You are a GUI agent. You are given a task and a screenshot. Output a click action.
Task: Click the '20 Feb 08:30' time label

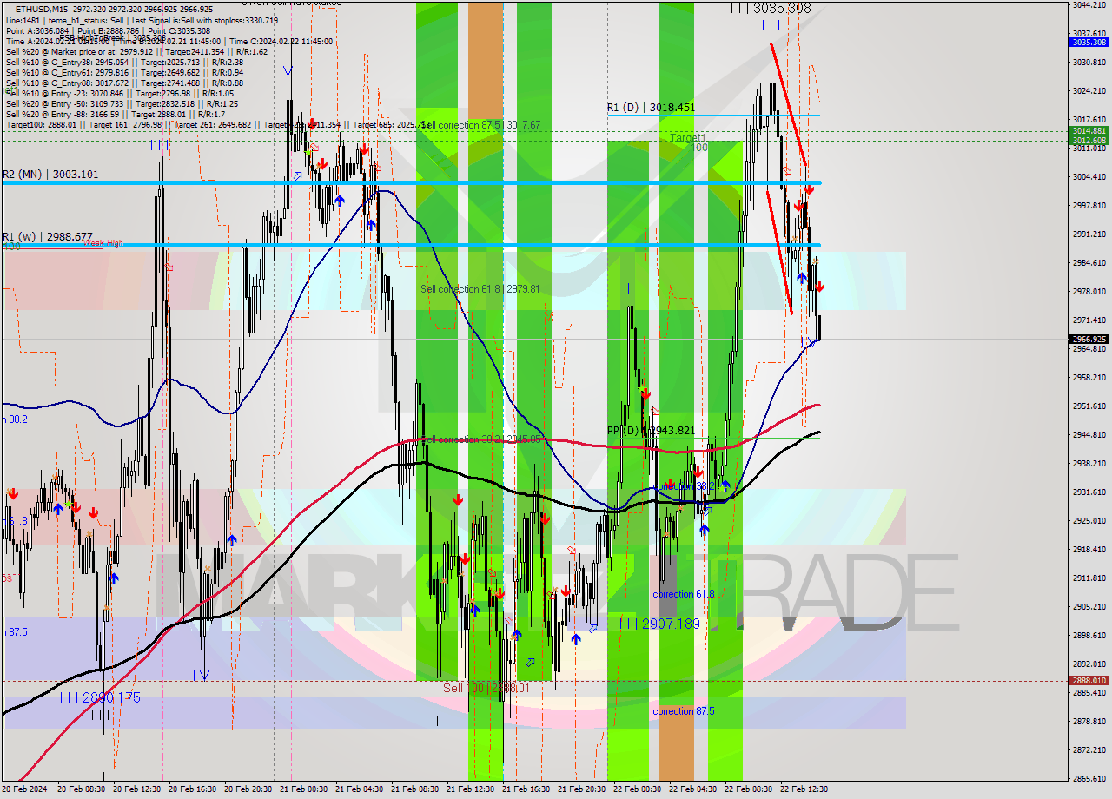(83, 789)
